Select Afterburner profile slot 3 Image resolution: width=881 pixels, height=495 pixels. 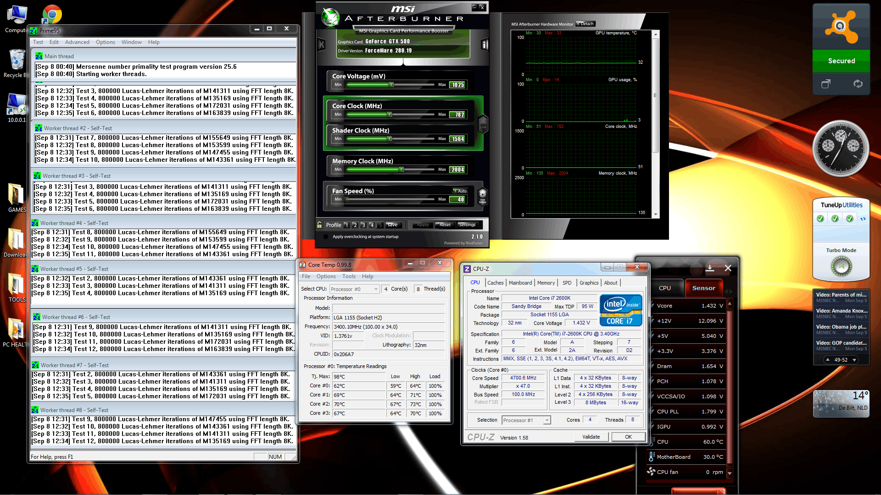363,225
